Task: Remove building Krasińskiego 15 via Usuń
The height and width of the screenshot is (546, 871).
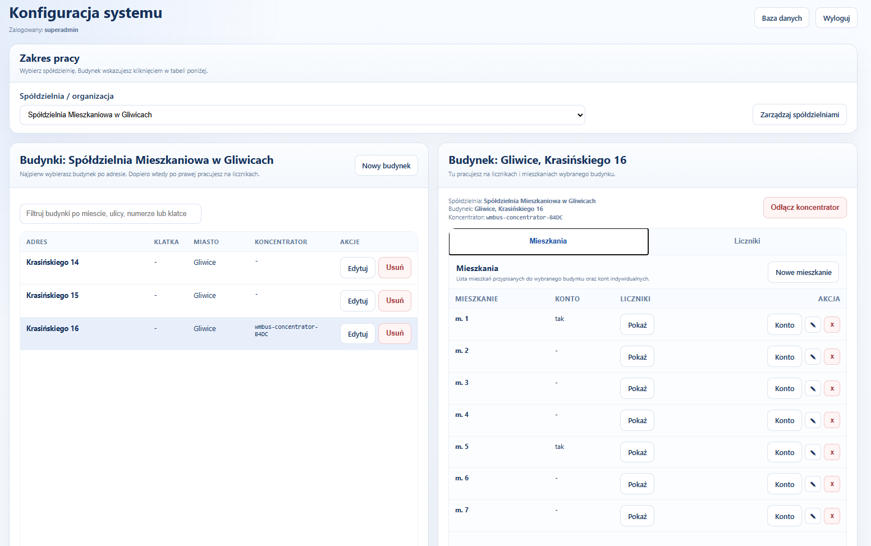Action: (395, 301)
